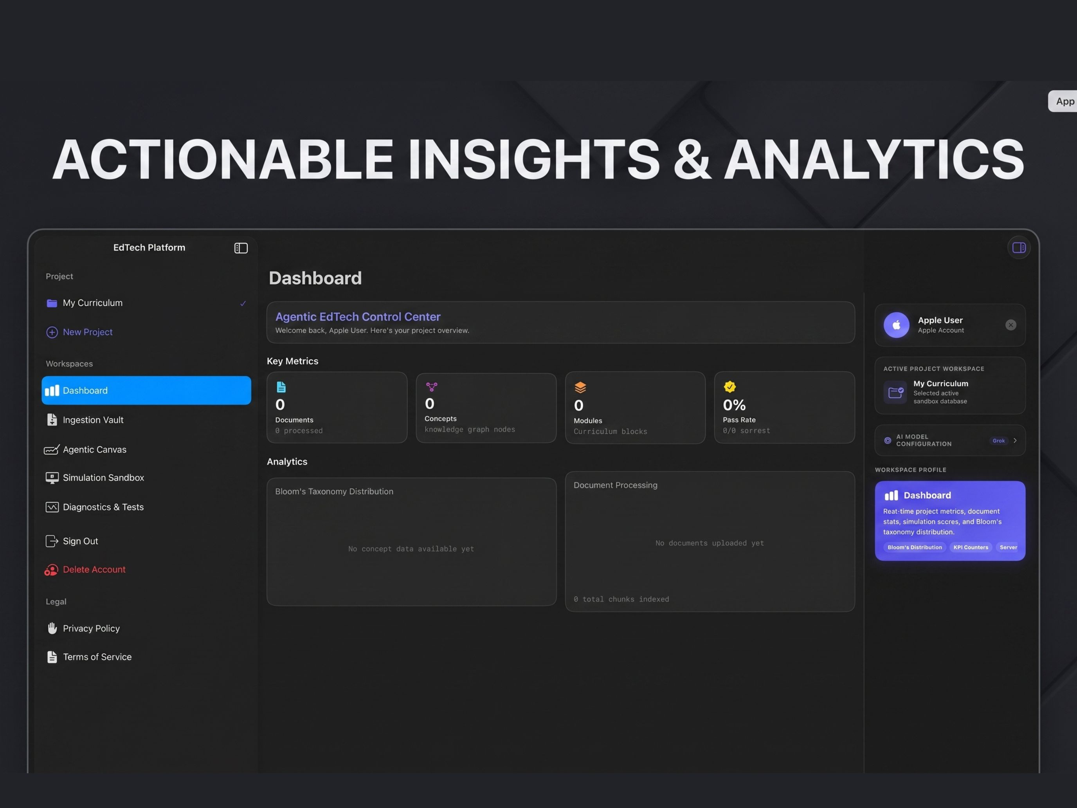
Task: Click the Simulation Sandbox monitor icon
Action: click(52, 478)
